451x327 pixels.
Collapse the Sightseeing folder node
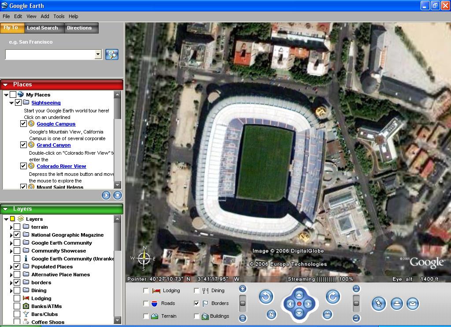pos(11,103)
